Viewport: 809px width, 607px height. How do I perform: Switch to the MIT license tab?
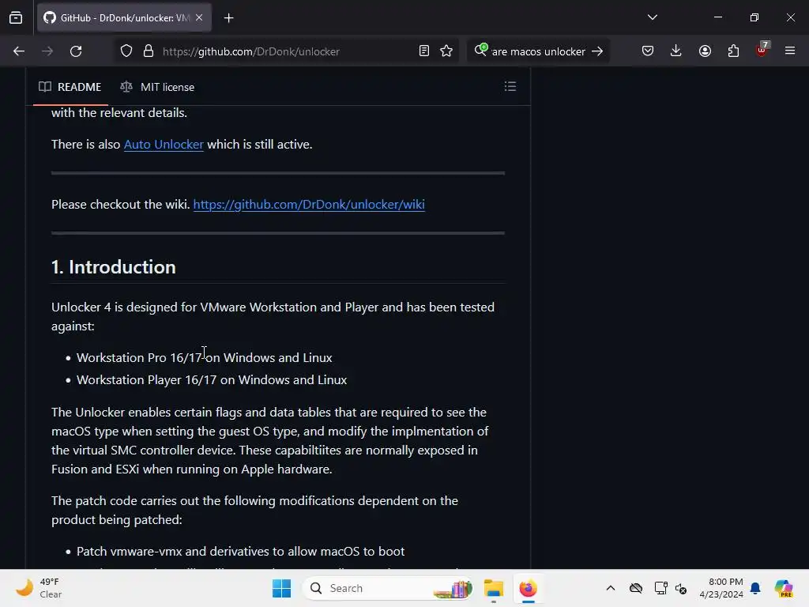(157, 87)
